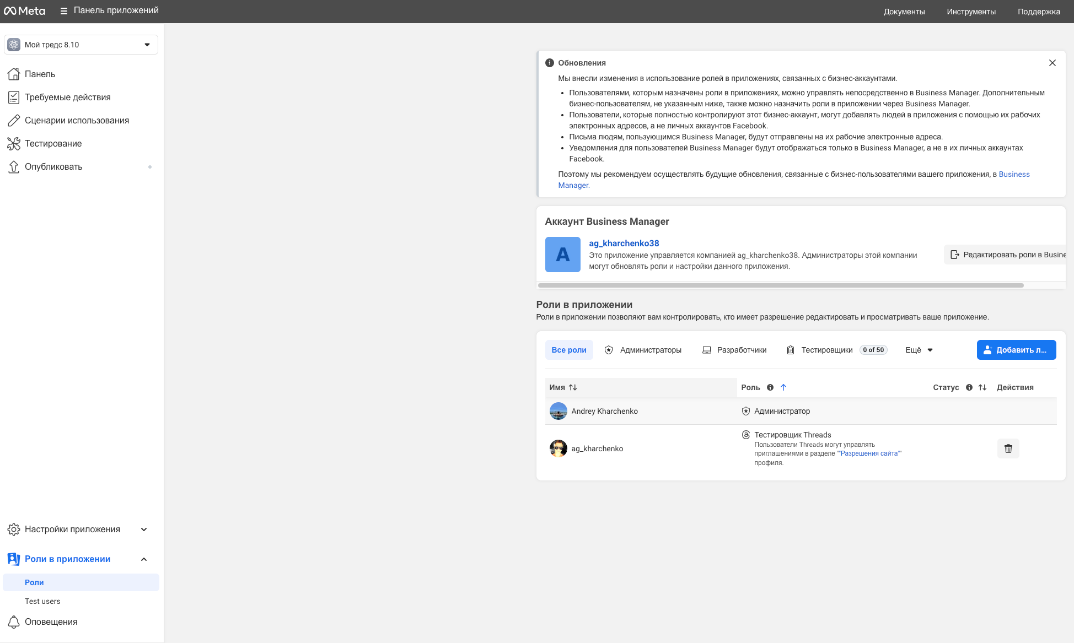Click the ag_kharchenko name cell
The height and width of the screenshot is (643, 1074).
coord(641,449)
